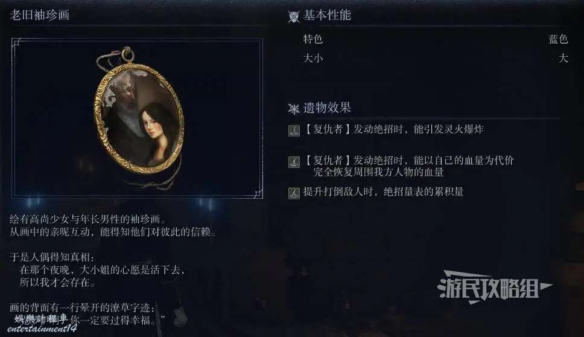Click the 蓝色 attribute value
Image resolution: width=584 pixels, height=337 pixels.
pyautogui.click(x=558, y=39)
